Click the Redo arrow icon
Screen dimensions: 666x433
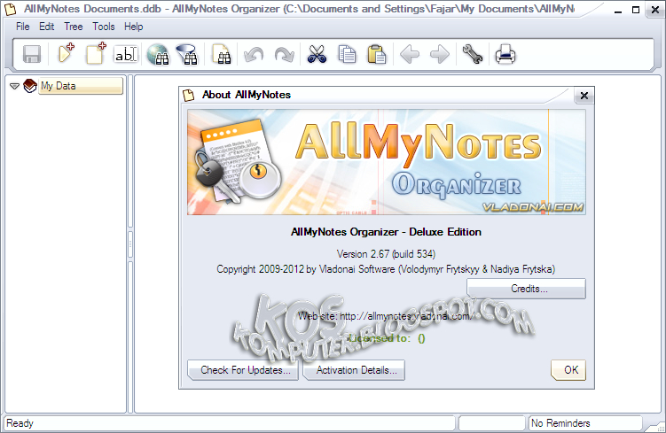284,55
